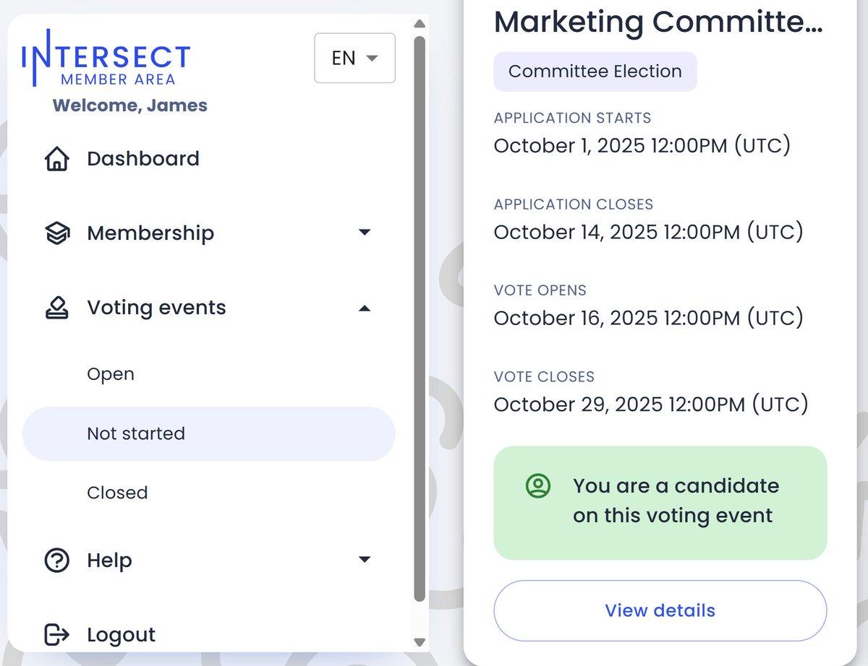
Task: Expand the Help submenu arrow
Action: tap(365, 559)
